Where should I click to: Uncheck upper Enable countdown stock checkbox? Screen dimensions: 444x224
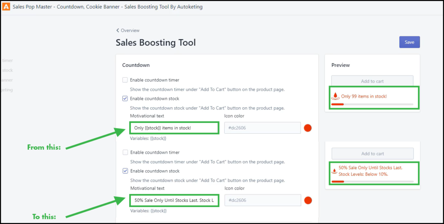point(125,99)
